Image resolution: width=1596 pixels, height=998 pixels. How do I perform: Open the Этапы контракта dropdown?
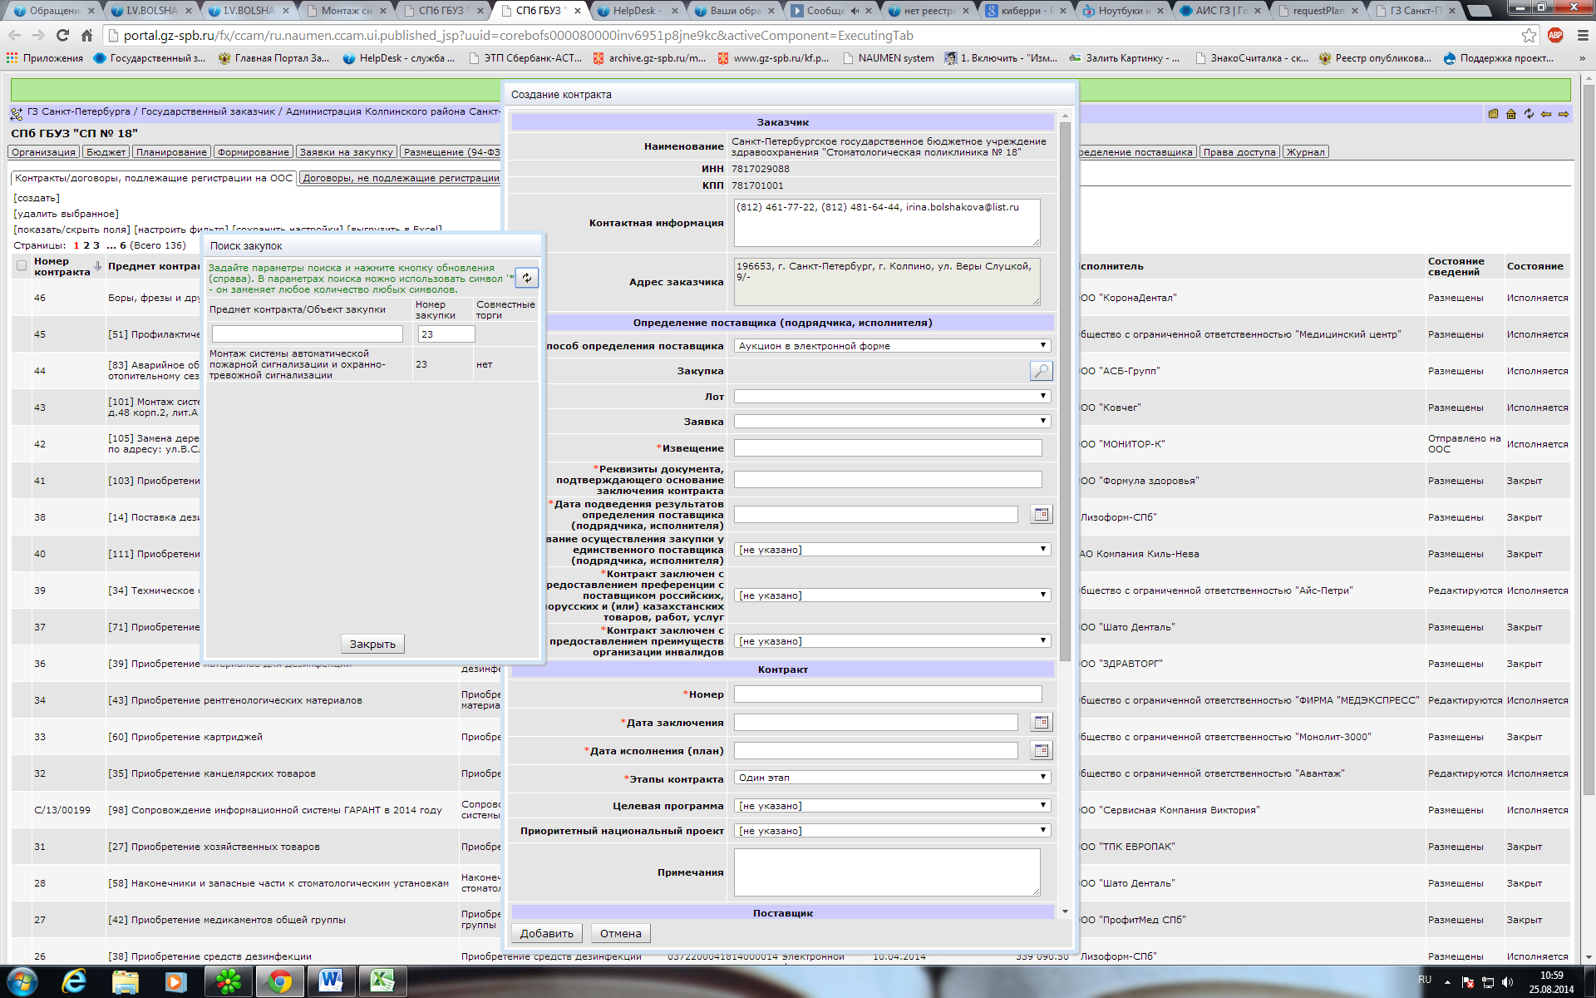pos(892,778)
